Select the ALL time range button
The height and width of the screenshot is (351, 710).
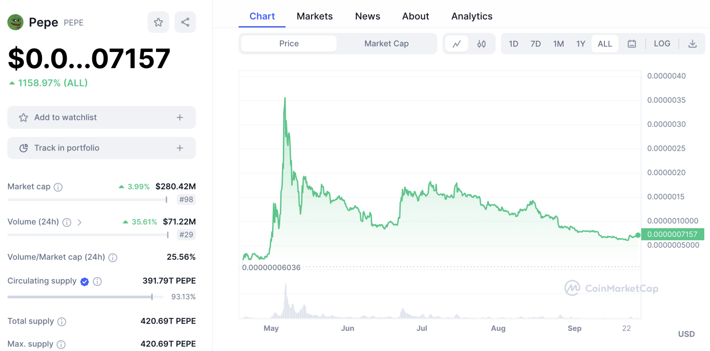pos(605,43)
